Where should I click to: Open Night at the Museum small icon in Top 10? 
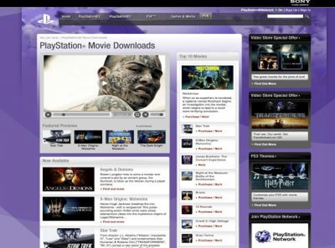187,176
